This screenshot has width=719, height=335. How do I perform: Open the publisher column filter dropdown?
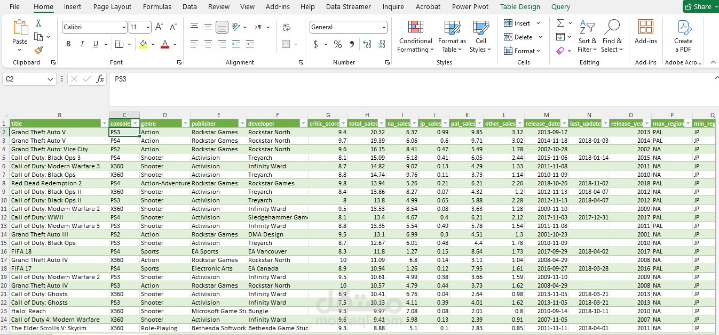242,124
